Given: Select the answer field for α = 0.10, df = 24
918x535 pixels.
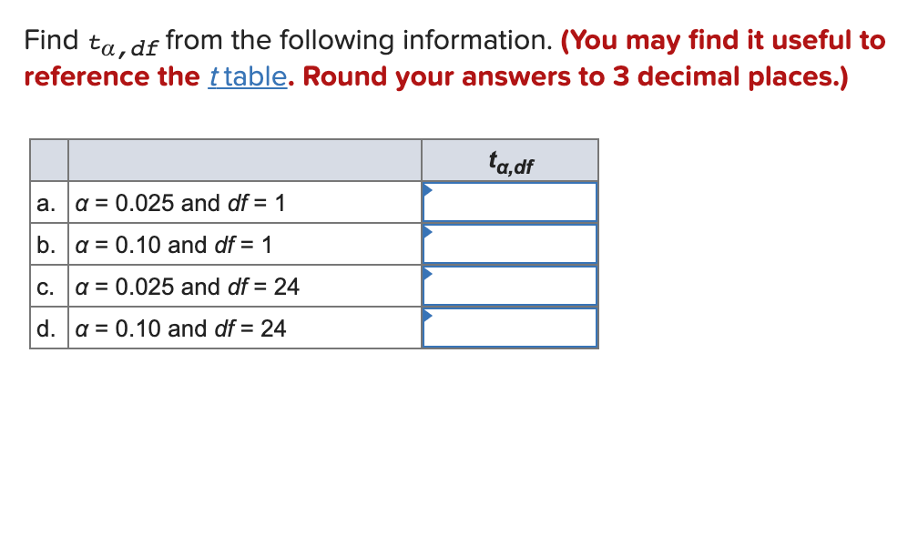Looking at the screenshot, I should point(508,328).
